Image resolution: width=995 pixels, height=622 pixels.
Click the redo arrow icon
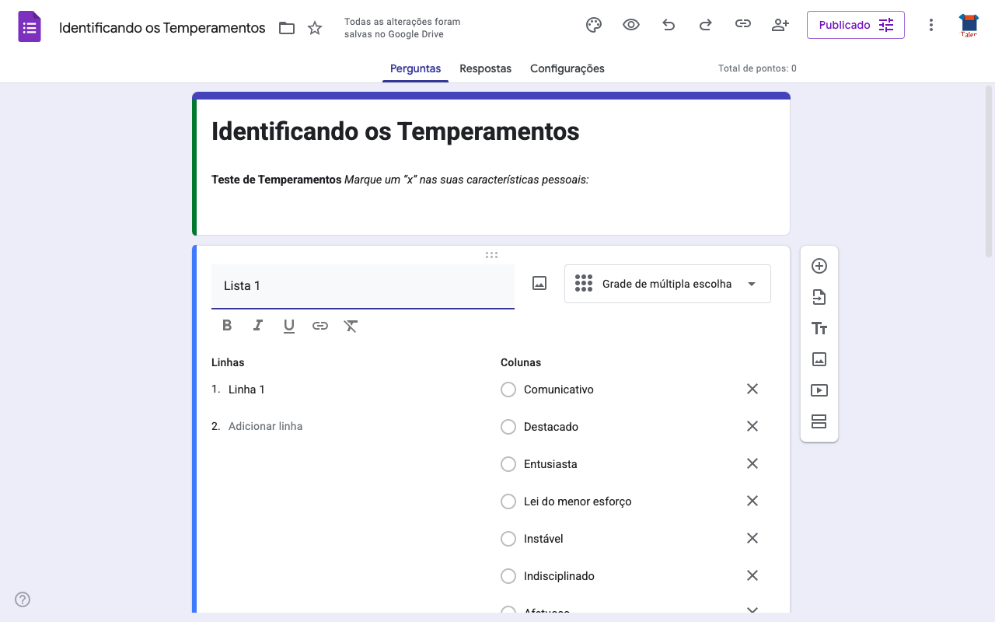click(x=706, y=25)
